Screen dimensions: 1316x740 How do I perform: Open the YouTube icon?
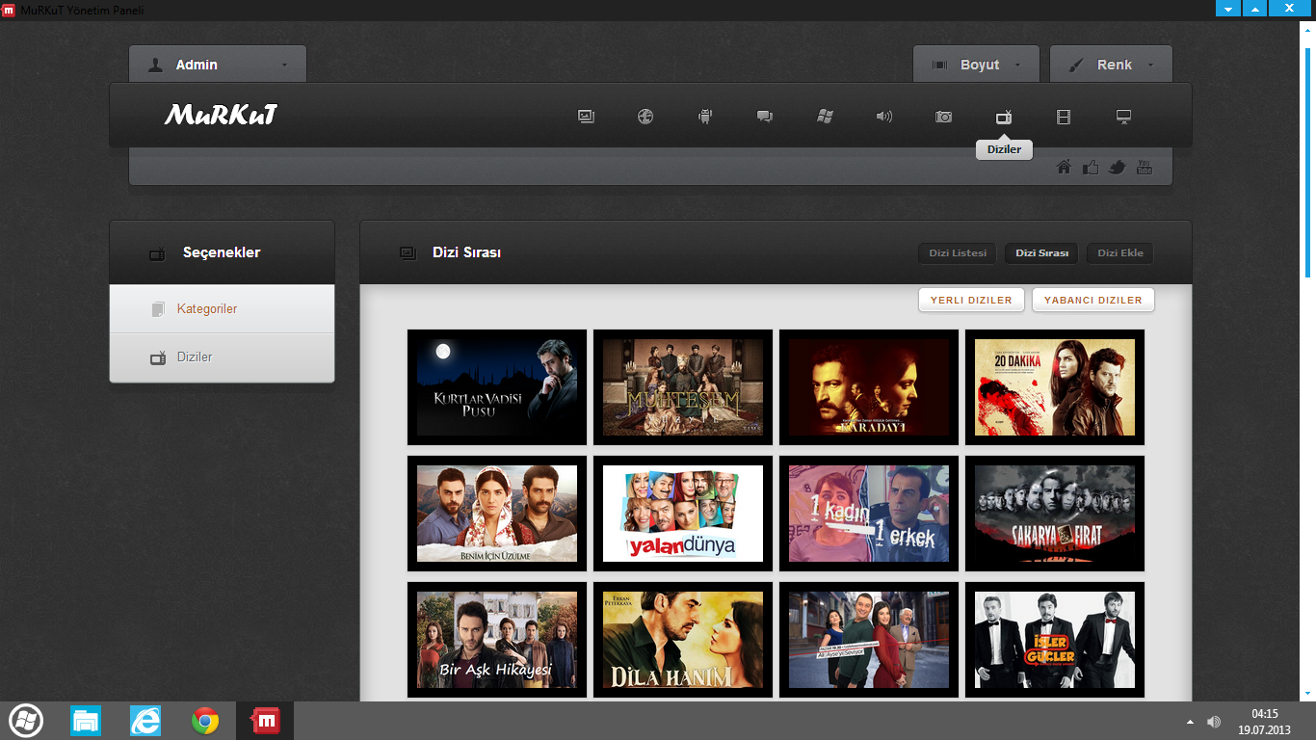point(1145,167)
